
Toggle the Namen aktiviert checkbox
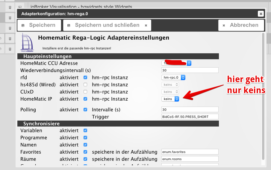(x=85, y=145)
